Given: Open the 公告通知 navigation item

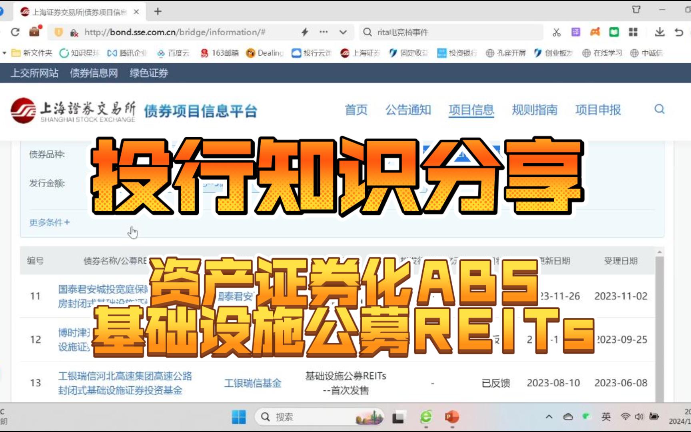Looking at the screenshot, I should tap(408, 110).
